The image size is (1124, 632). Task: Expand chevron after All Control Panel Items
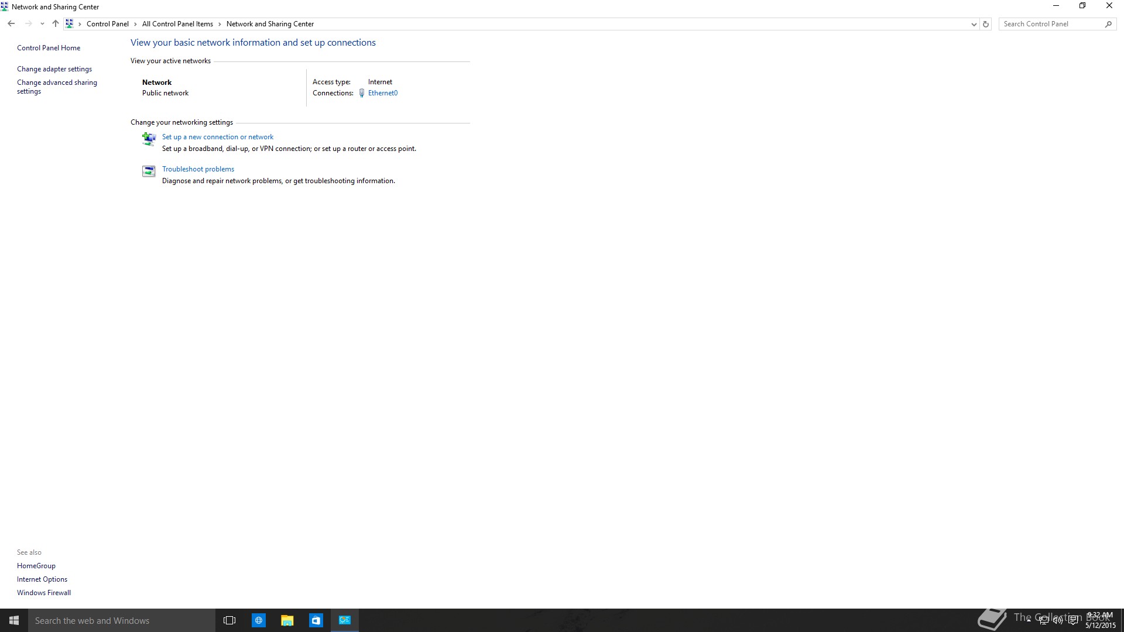point(220,24)
